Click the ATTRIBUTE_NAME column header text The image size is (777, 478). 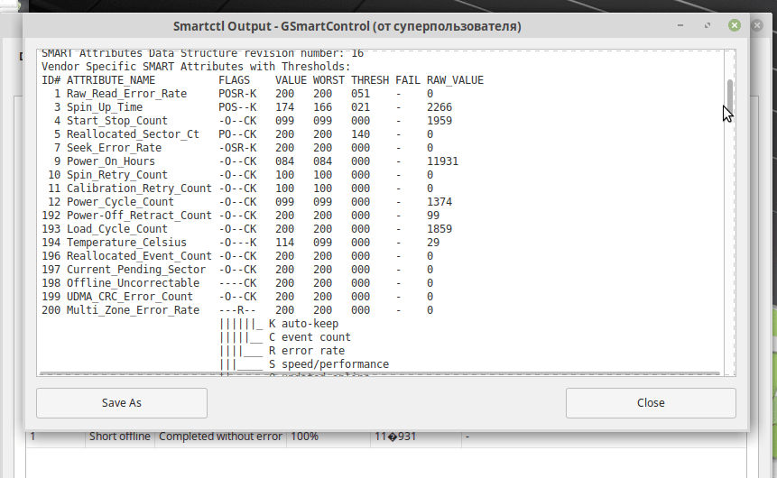click(x=111, y=80)
